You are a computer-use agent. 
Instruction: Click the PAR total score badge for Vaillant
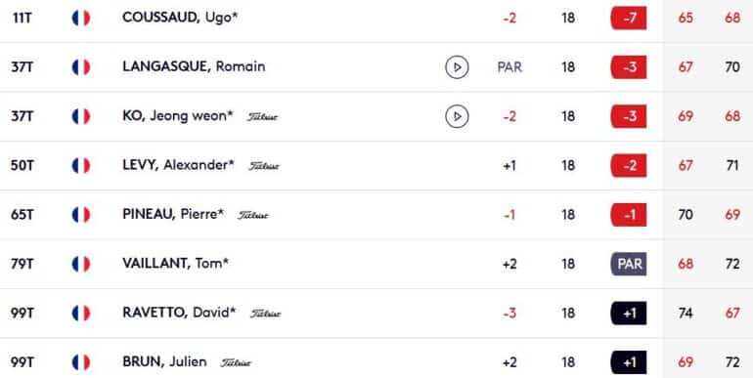pos(629,264)
